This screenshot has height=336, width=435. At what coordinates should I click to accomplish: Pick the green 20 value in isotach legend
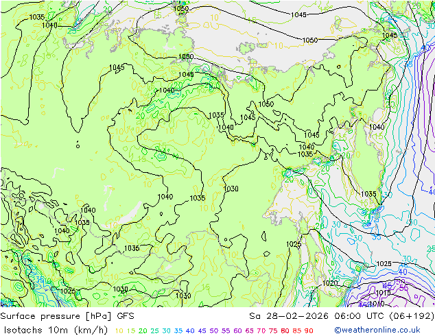pyautogui.click(x=143, y=331)
